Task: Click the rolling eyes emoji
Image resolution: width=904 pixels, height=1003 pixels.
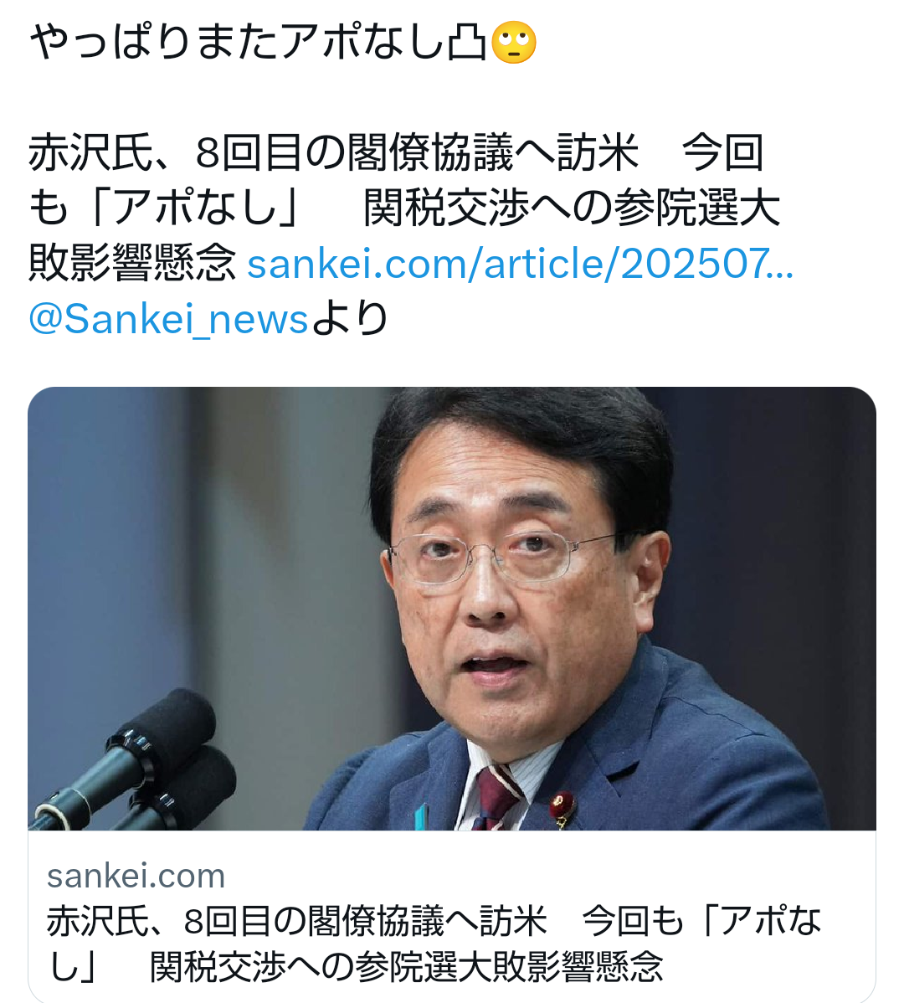Action: [x=514, y=43]
